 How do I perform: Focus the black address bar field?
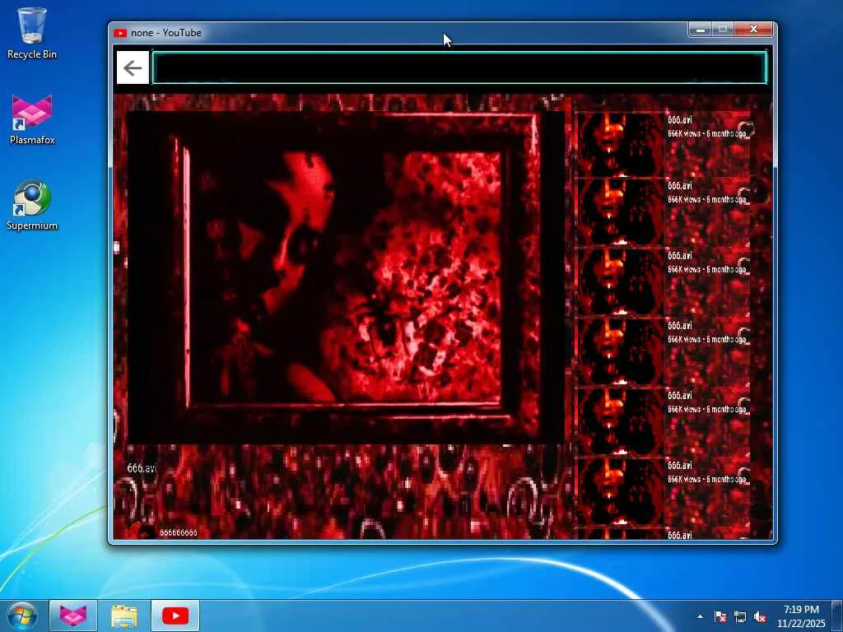(459, 67)
